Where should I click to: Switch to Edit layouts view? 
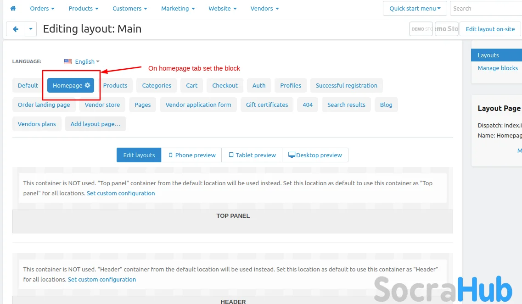pos(139,155)
